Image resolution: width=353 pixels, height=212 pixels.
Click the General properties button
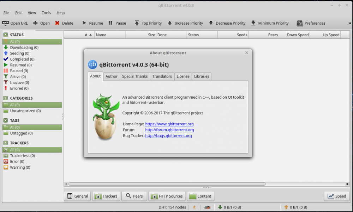point(77,196)
